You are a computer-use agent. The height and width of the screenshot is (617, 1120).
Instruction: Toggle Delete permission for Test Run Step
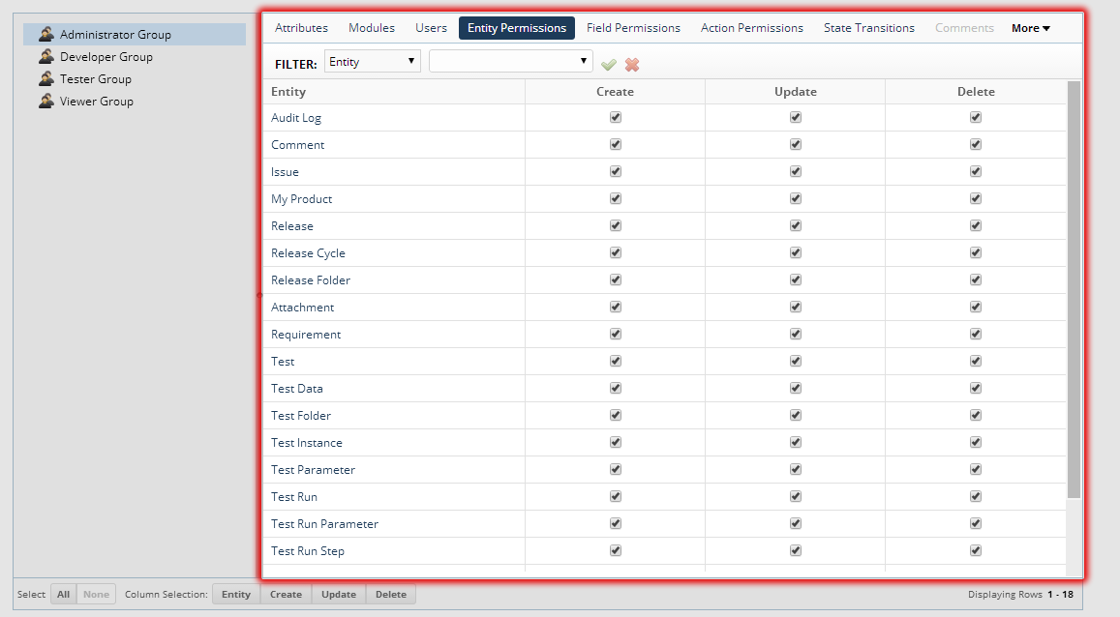tap(976, 550)
